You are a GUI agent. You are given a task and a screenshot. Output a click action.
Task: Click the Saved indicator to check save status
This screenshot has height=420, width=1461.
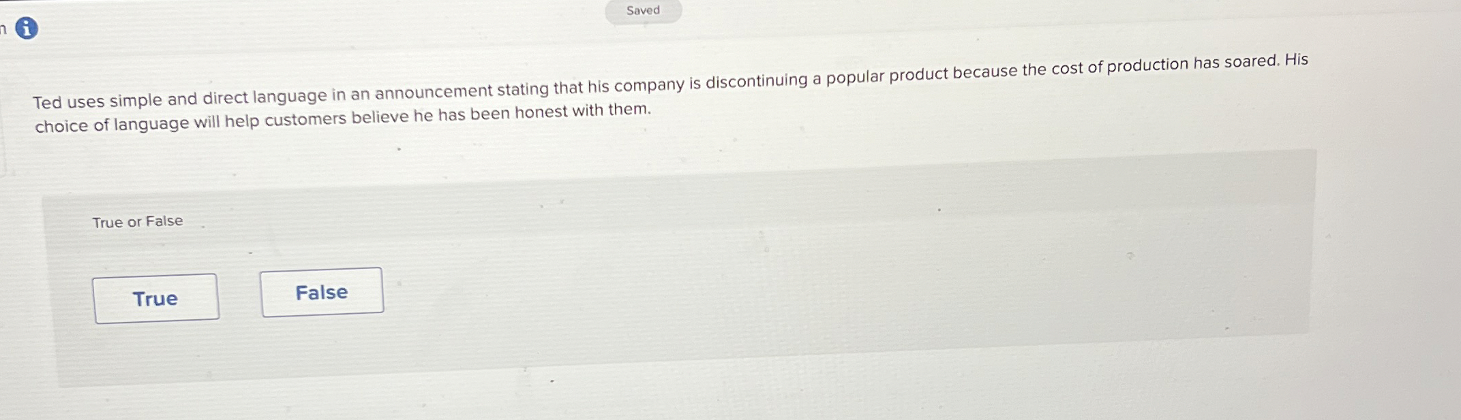click(x=644, y=10)
